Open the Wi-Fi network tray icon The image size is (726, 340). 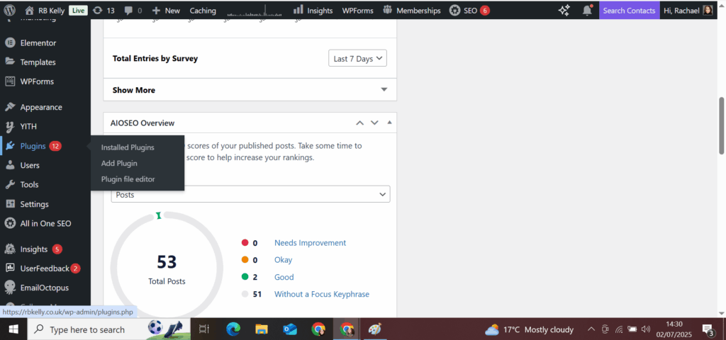pyautogui.click(x=618, y=330)
